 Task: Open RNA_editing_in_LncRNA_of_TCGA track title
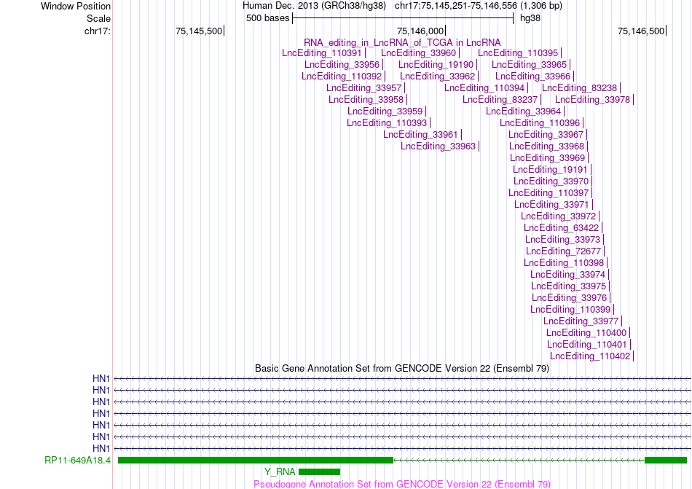point(402,43)
